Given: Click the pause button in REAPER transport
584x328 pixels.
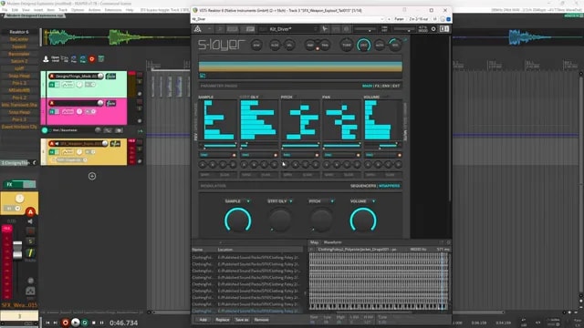Looking at the screenshot, I should tap(101, 323).
